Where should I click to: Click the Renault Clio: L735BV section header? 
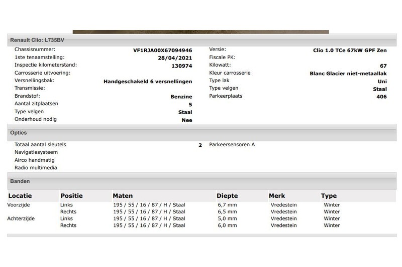(37, 40)
